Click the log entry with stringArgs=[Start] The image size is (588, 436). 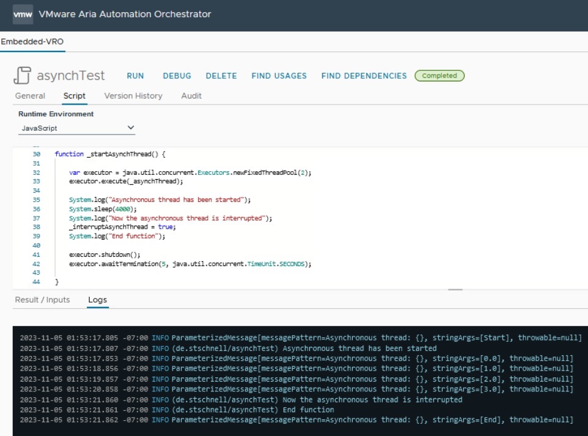301,338
